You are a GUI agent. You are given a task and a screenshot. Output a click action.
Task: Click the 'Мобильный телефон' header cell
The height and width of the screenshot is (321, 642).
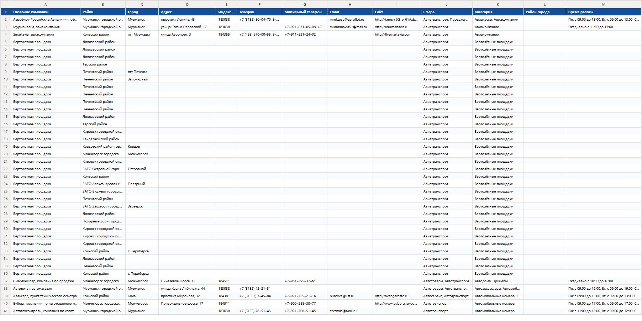[x=305, y=12]
